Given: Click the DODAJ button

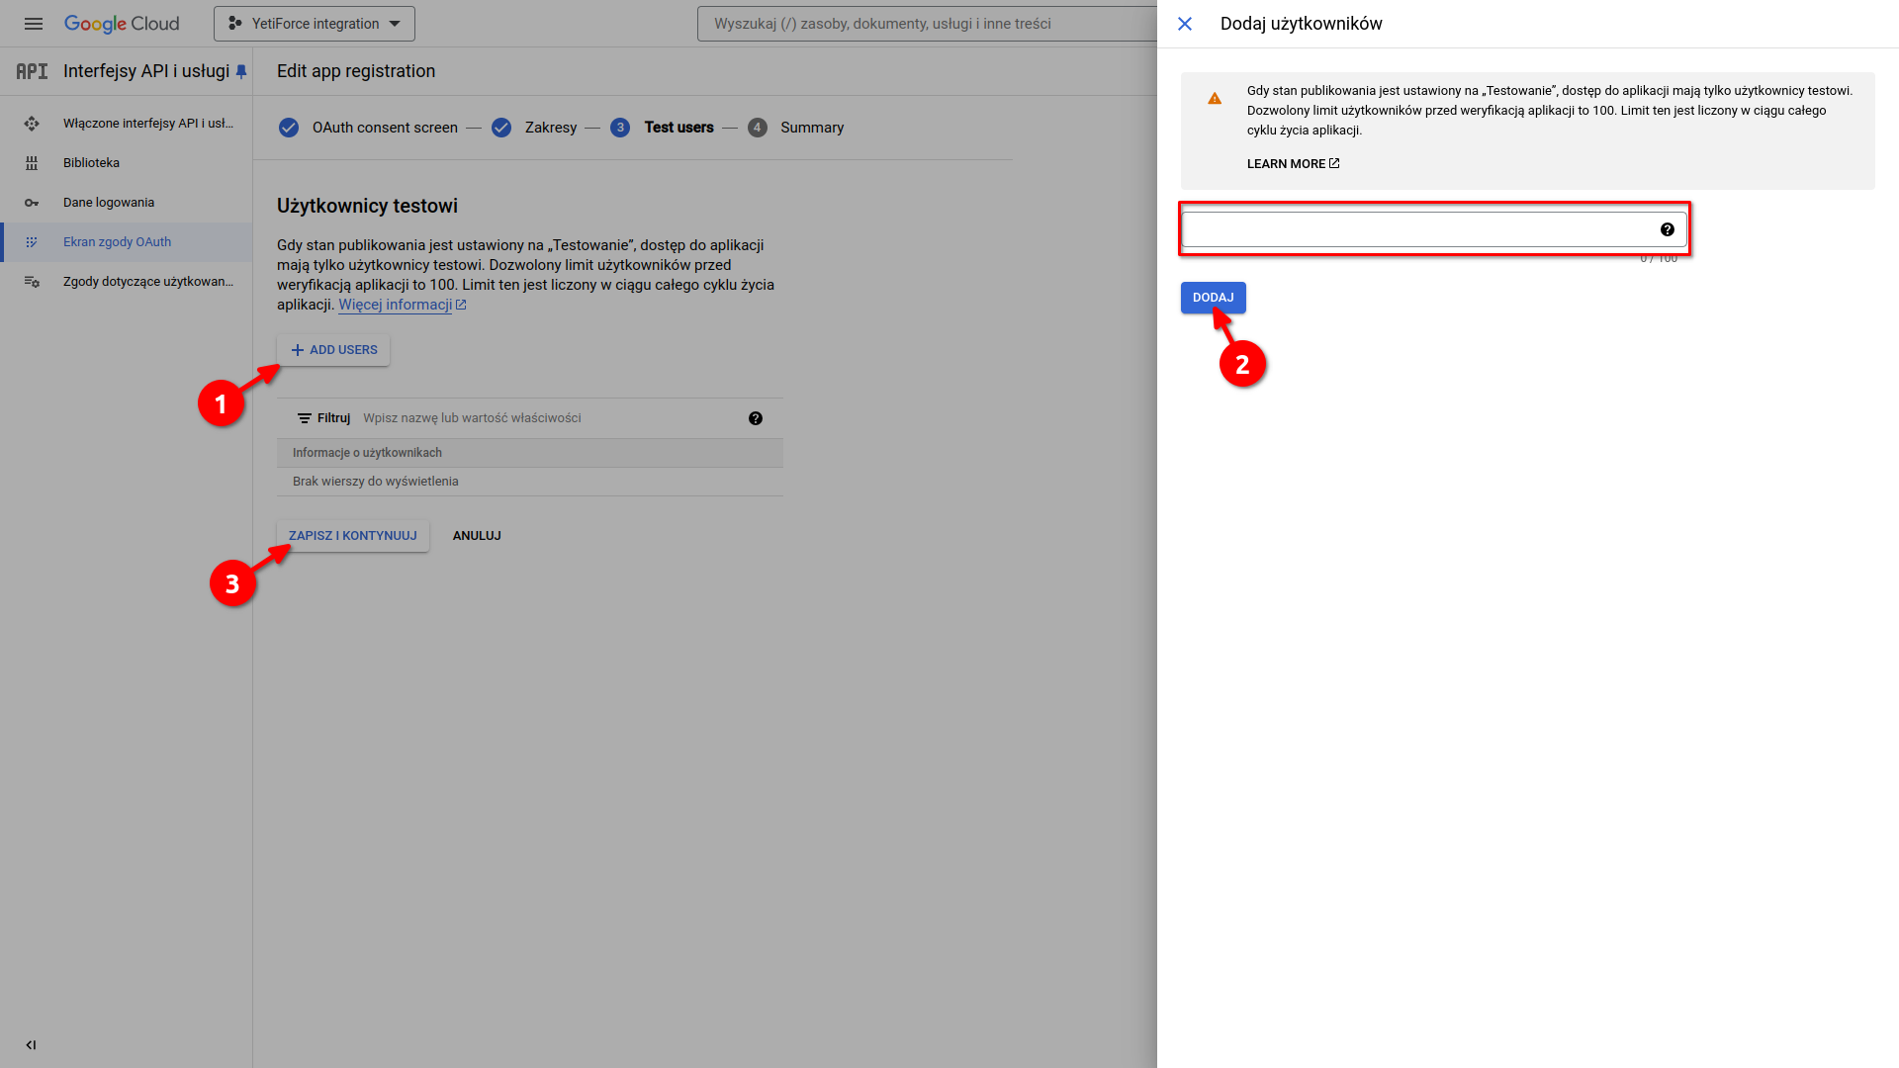Looking at the screenshot, I should click(1214, 298).
